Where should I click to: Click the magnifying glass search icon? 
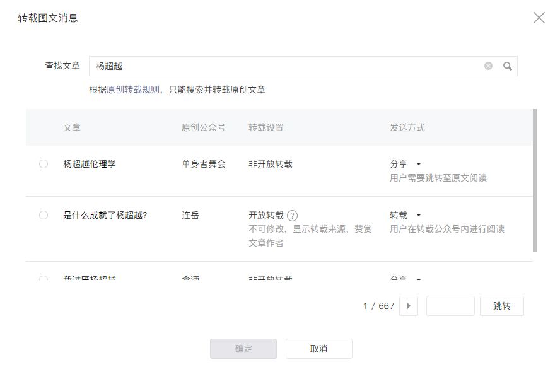[x=507, y=66]
